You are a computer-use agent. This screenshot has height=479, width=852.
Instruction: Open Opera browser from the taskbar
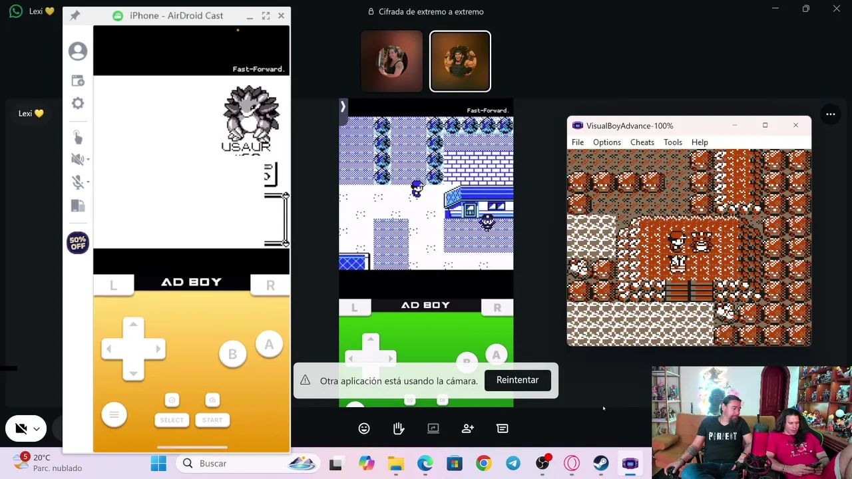point(572,464)
